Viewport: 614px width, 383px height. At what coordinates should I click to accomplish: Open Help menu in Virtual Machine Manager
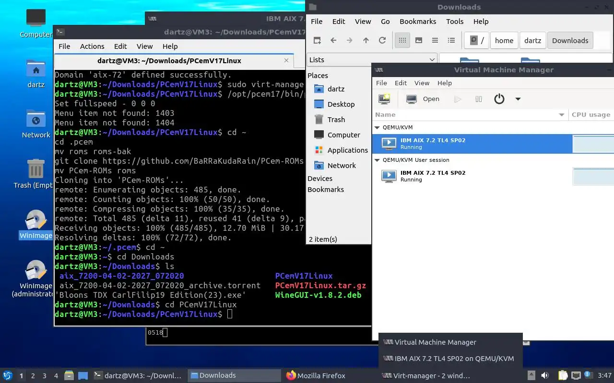pyautogui.click(x=445, y=83)
